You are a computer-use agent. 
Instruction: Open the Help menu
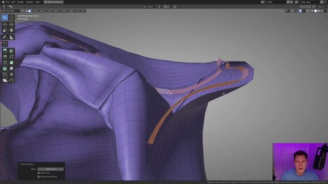(37, 2)
